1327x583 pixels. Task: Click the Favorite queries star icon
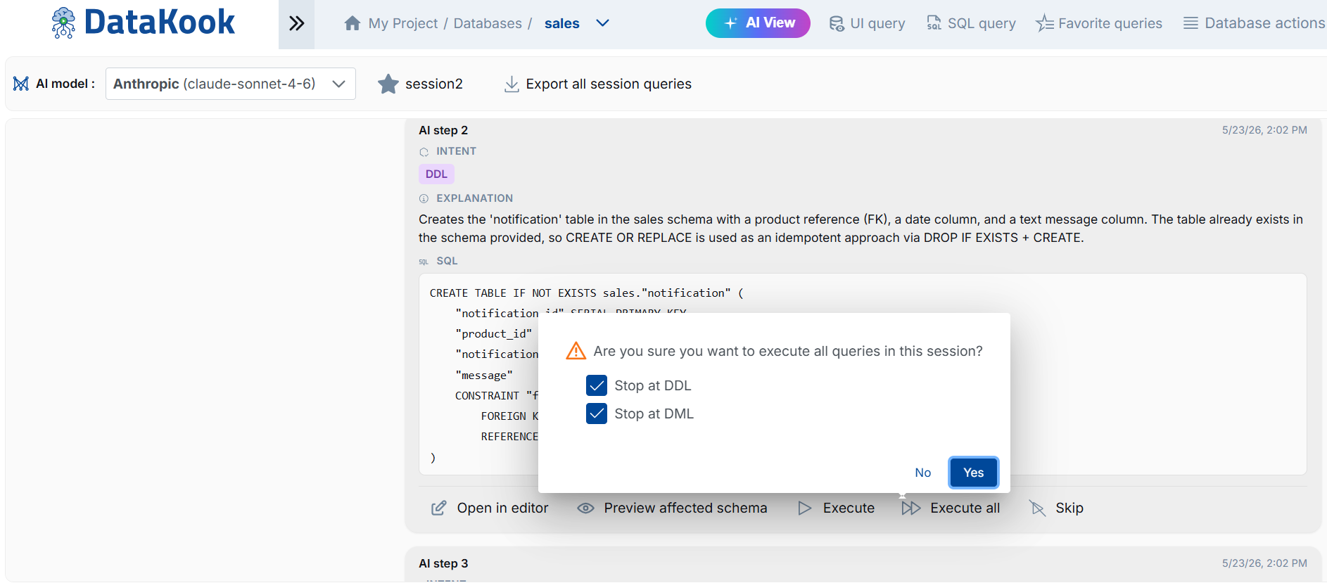coord(1044,23)
